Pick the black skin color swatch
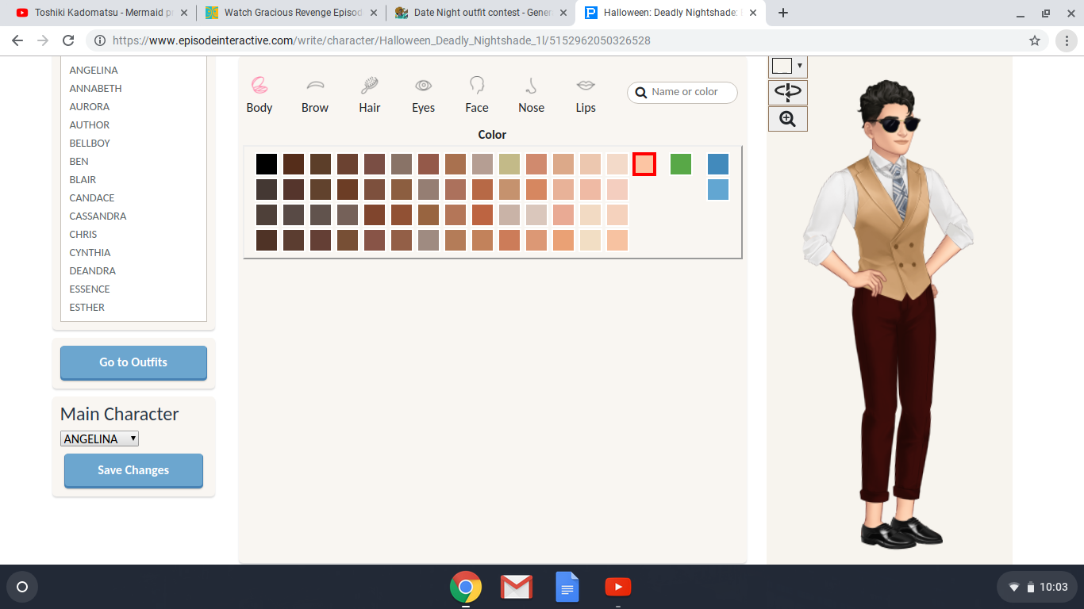Screen dimensions: 1084x609 [x=267, y=164]
